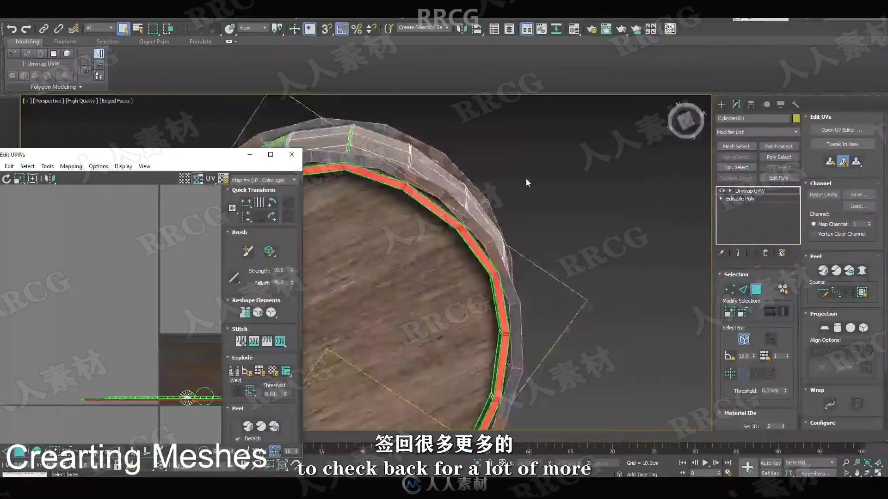Click Spherical projection icon in Projection rollout
Image resolution: width=888 pixels, height=499 pixels.
tap(851, 328)
